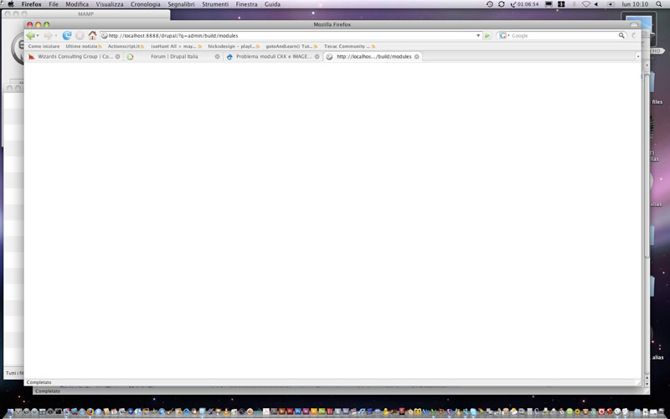670x419 pixels.
Task: Go to the home page via house icon
Action: coord(92,35)
